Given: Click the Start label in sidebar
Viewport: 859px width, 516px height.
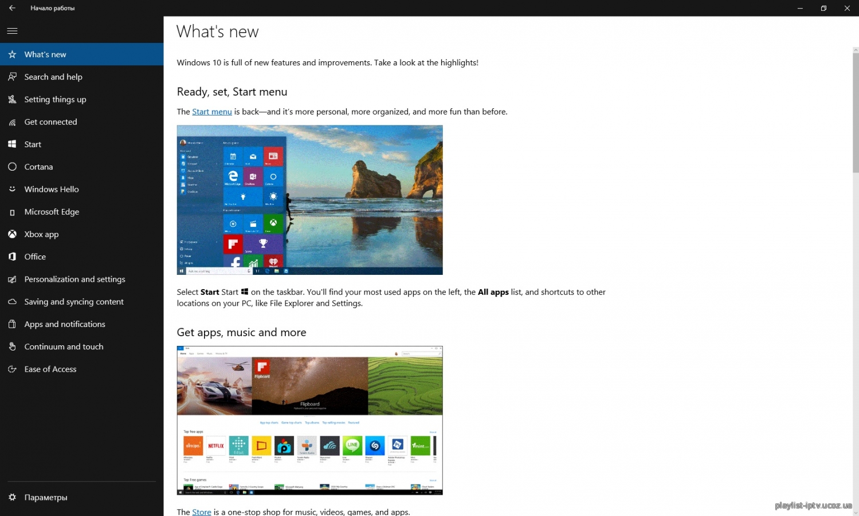Looking at the screenshot, I should click(33, 144).
